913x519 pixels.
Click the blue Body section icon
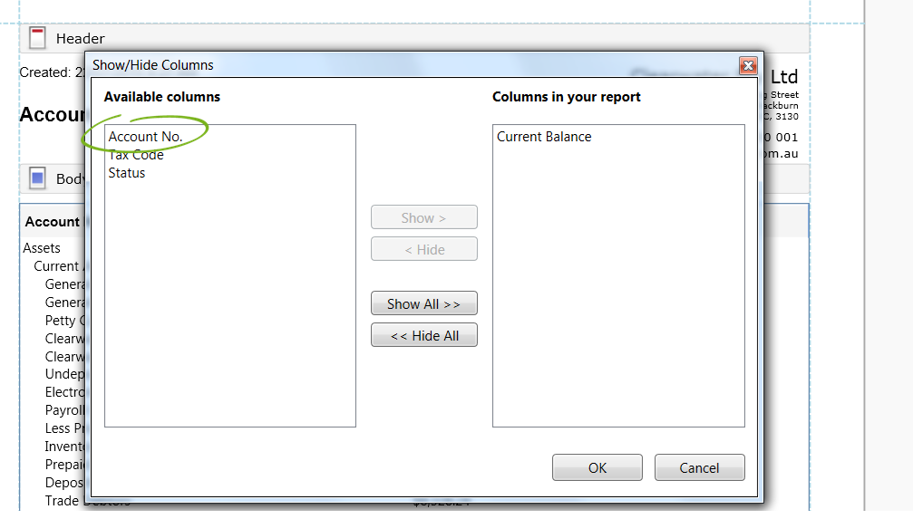[x=37, y=178]
